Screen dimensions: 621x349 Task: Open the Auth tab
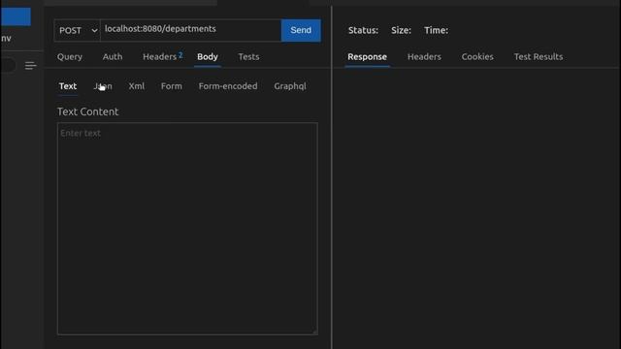[x=113, y=56]
